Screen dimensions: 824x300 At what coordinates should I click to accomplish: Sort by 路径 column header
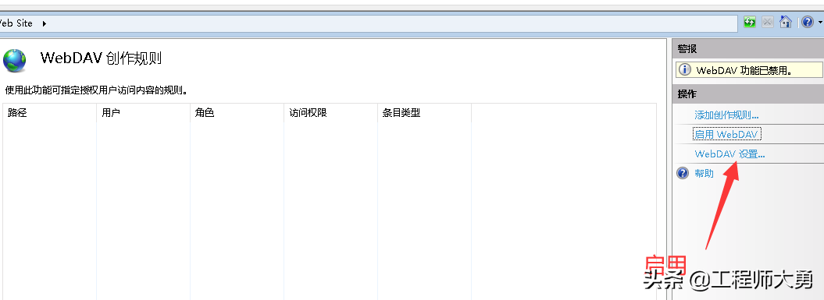(49, 113)
